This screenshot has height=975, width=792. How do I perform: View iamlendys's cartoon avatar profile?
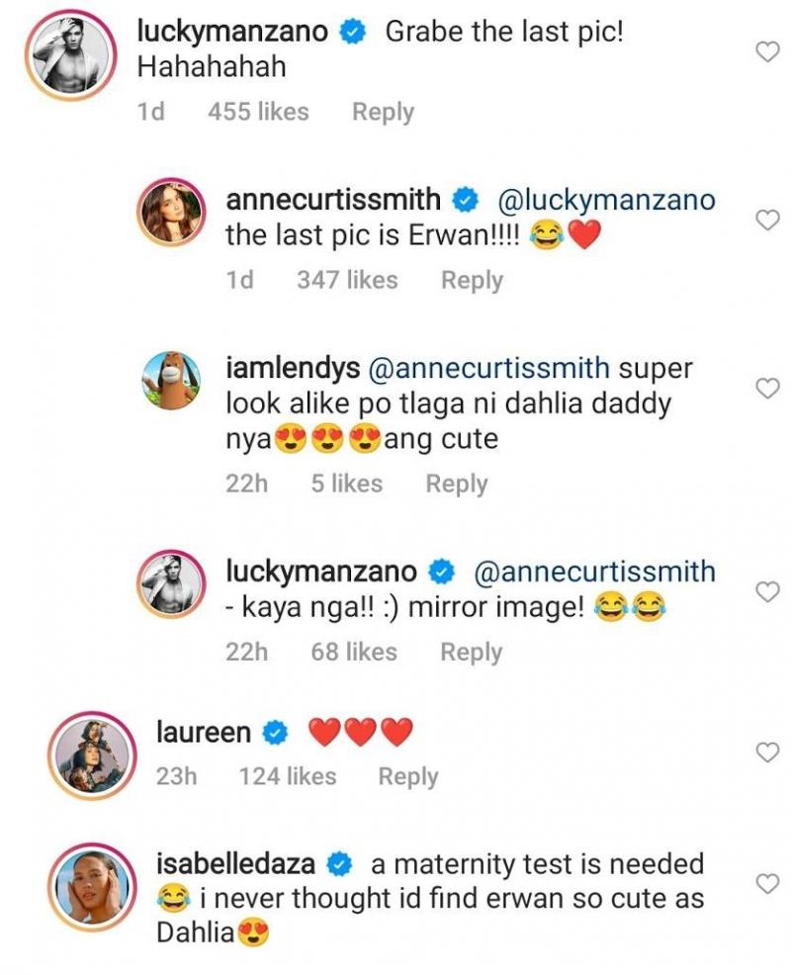(173, 382)
